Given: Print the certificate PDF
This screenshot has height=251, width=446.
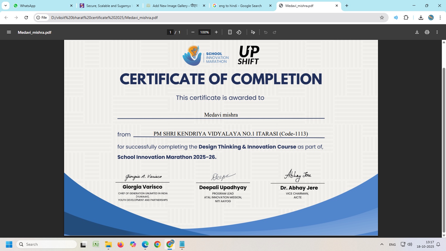Looking at the screenshot, I should coord(427,32).
